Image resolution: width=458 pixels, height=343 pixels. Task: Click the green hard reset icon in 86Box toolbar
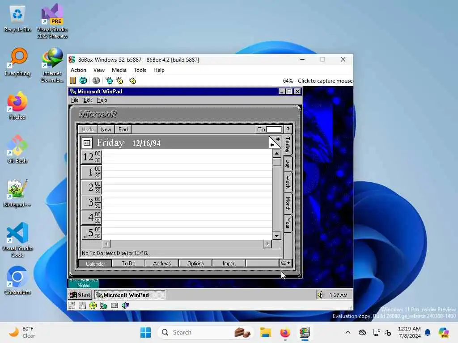(83, 80)
